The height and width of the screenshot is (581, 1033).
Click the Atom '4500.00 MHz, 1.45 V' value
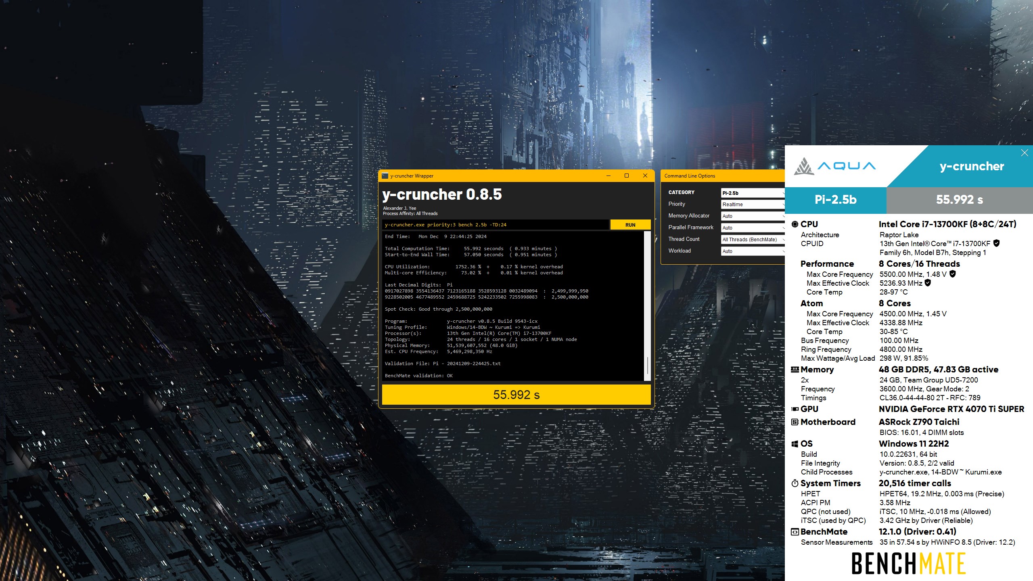pyautogui.click(x=913, y=314)
